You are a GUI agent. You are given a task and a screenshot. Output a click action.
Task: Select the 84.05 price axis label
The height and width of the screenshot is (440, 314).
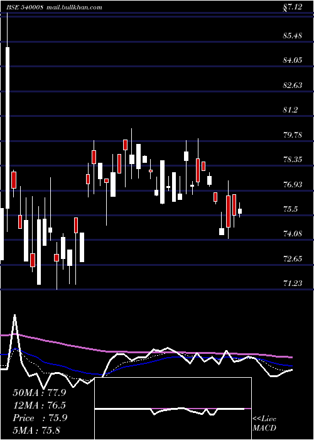coord(293,60)
